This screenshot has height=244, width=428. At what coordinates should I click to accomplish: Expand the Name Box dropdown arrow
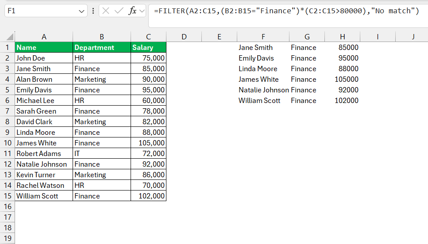pyautogui.click(x=81, y=11)
